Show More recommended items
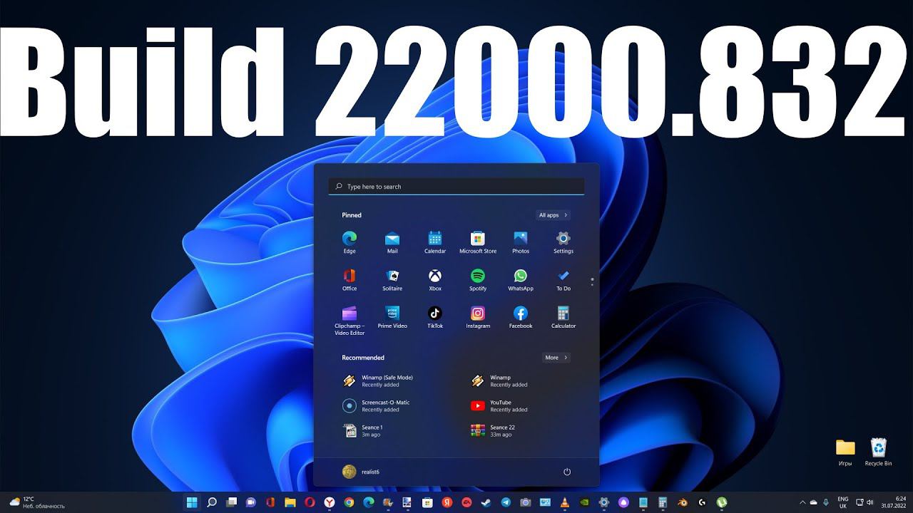Viewport: 913px width, 513px height. click(x=556, y=358)
